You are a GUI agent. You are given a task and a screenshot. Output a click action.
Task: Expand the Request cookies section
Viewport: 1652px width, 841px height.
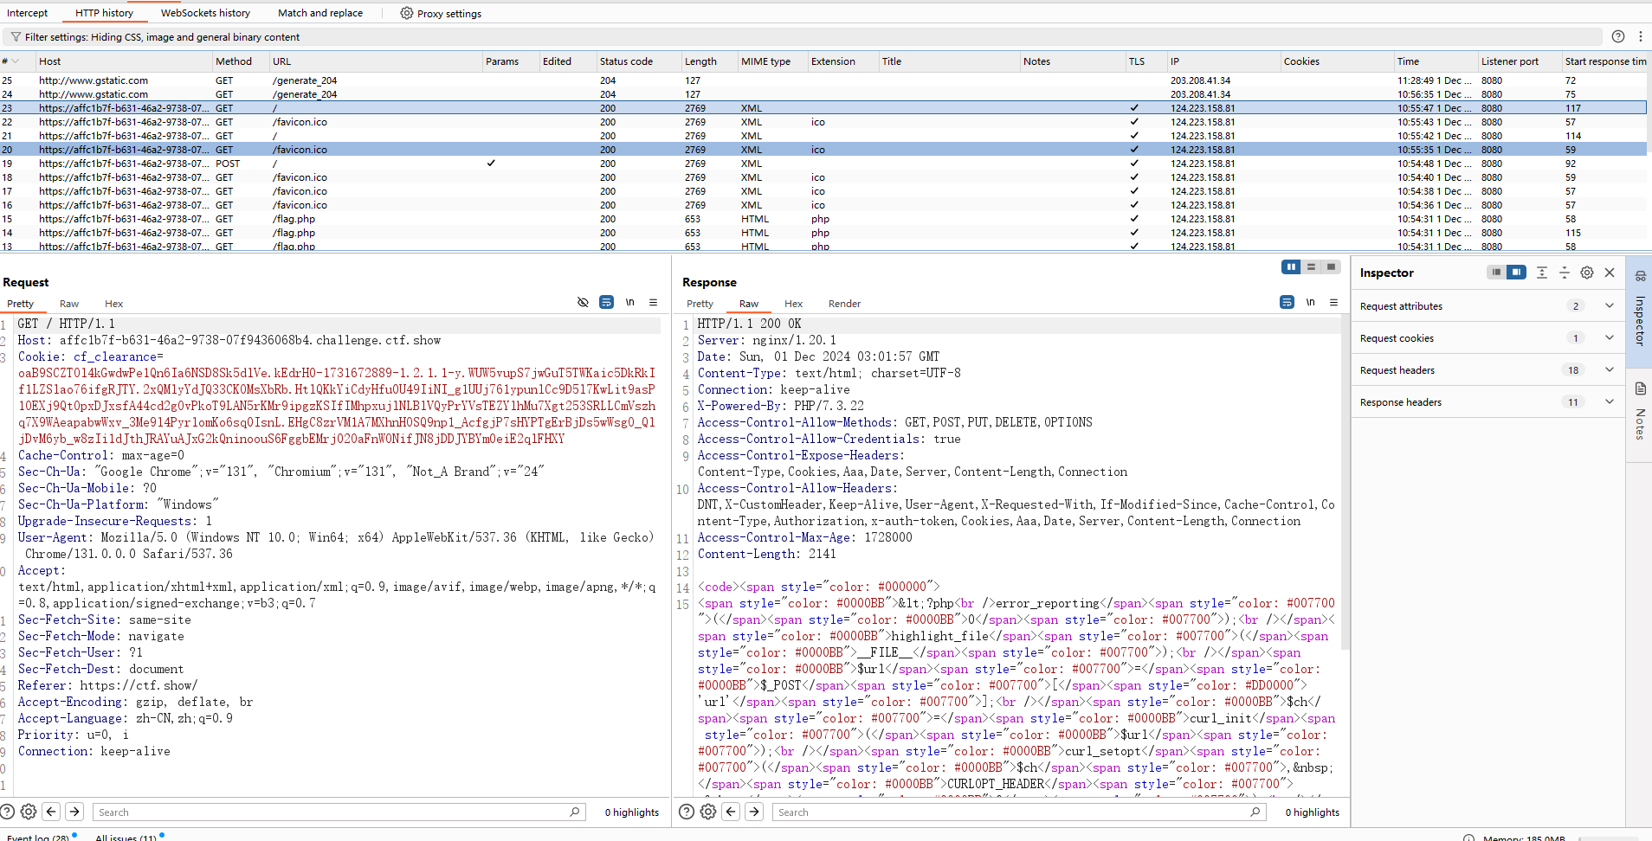click(x=1487, y=338)
